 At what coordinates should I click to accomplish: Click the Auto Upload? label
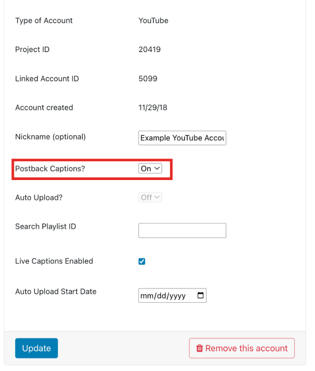click(x=39, y=198)
